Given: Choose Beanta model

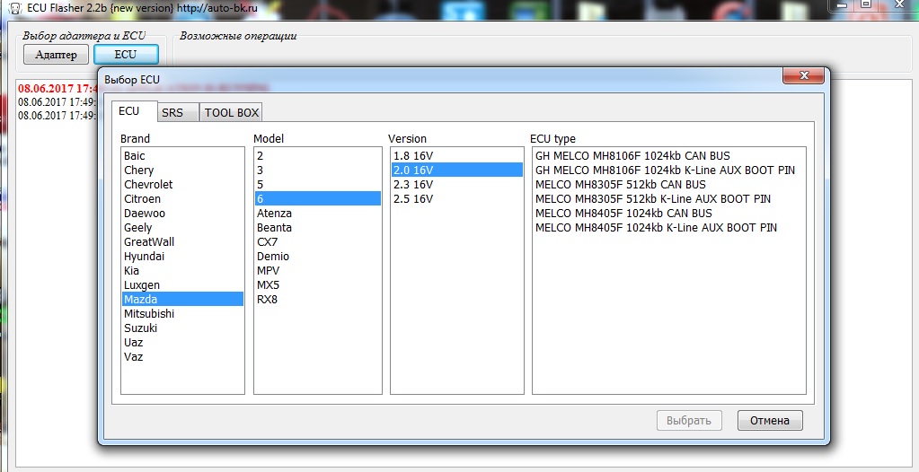Looking at the screenshot, I should pos(317,228).
